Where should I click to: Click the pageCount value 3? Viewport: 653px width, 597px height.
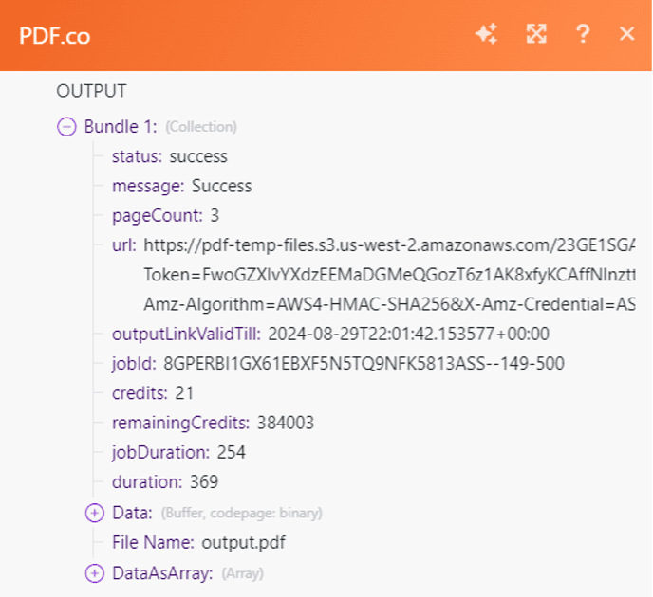coord(215,215)
